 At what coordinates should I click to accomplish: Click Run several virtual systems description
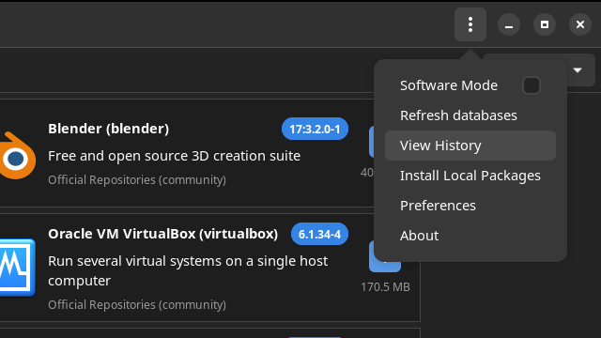pos(188,270)
